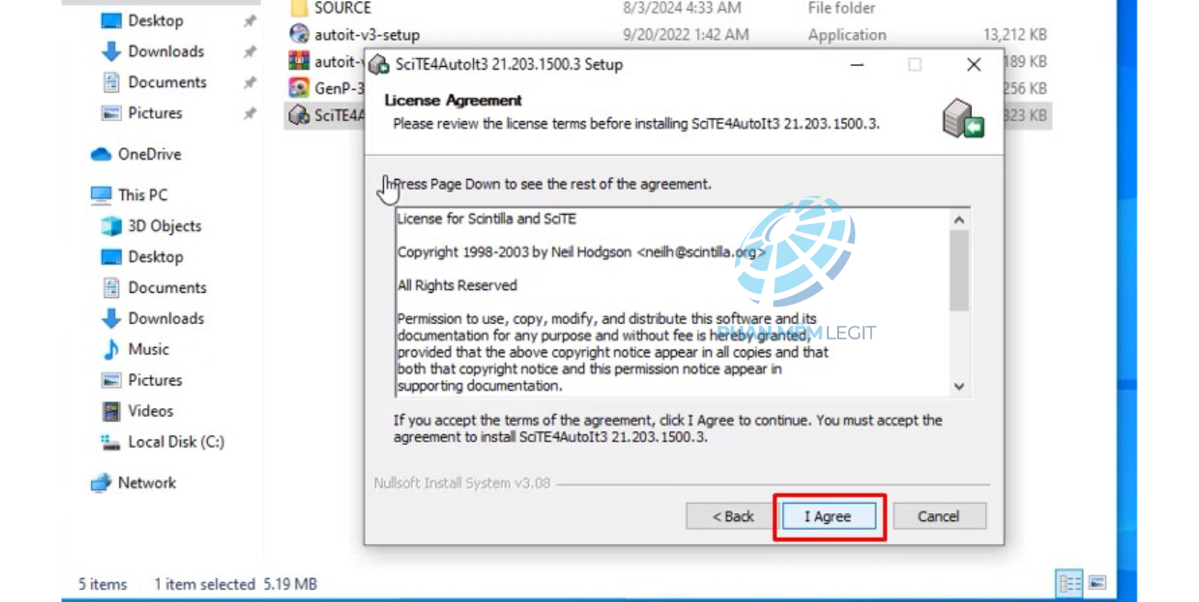1199x602 pixels.
Task: Click the installer icon in License Agreement header
Action: [963, 118]
